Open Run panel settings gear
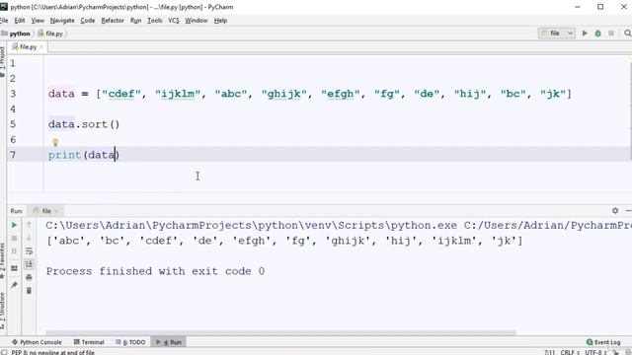 pyautogui.click(x=615, y=210)
